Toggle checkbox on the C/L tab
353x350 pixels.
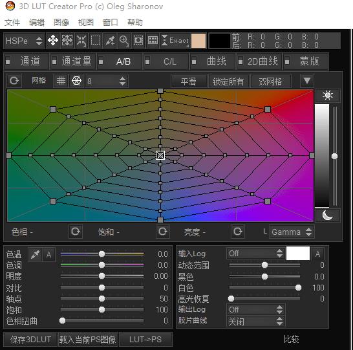coord(147,61)
